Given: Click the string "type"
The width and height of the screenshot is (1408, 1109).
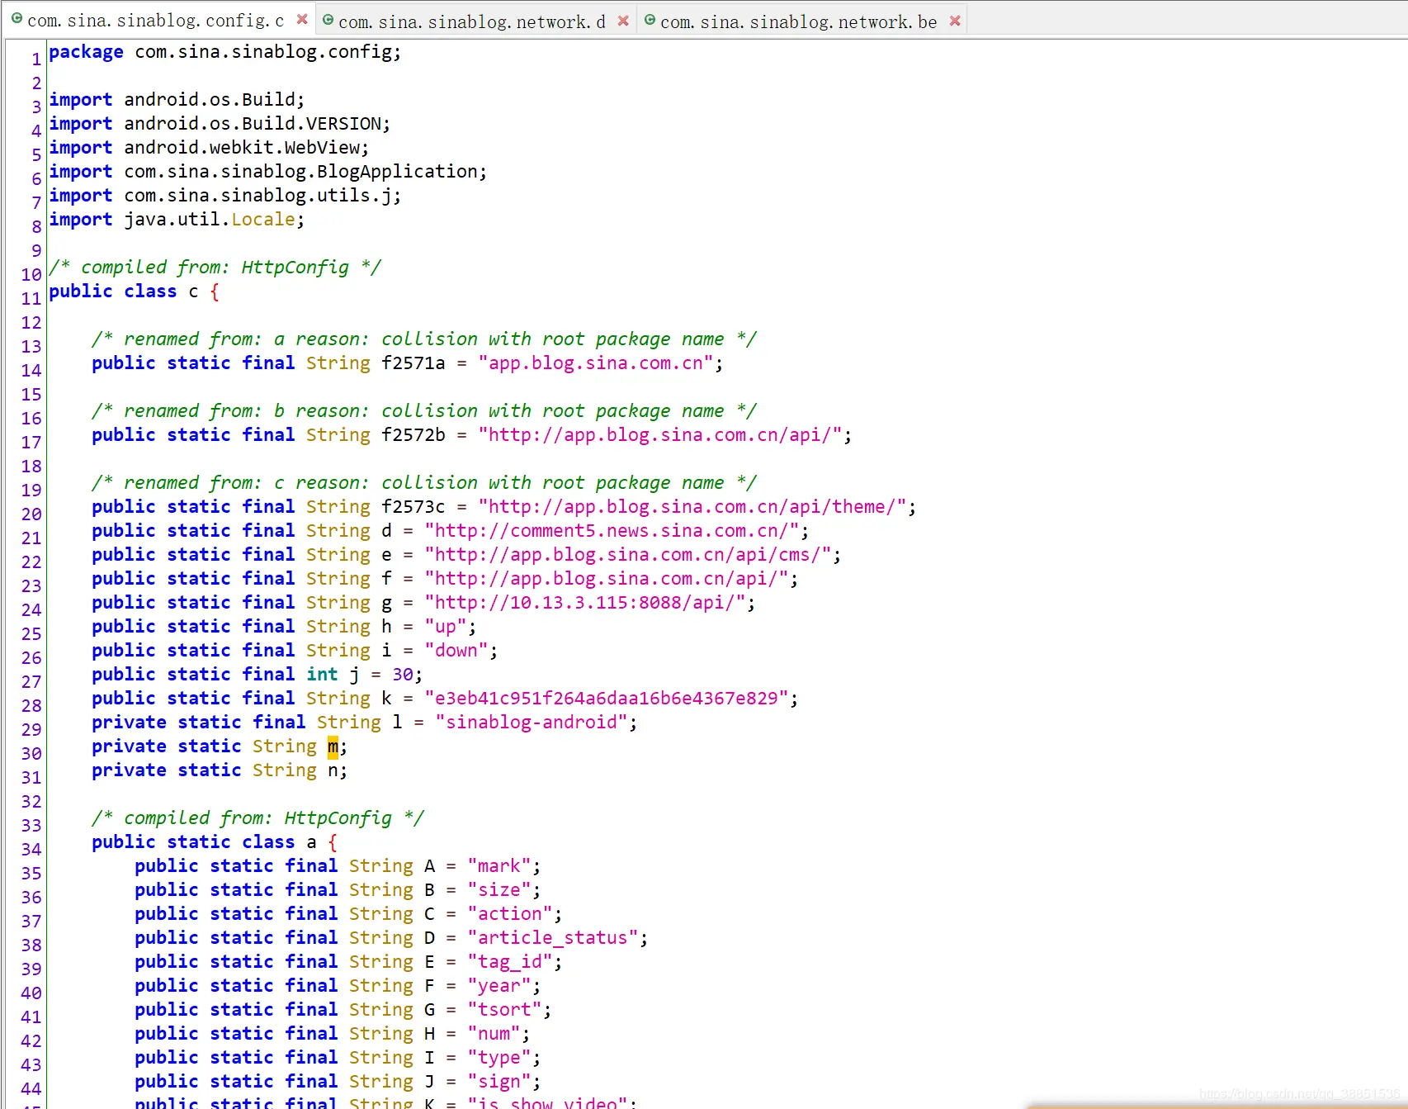Looking at the screenshot, I should (x=499, y=1058).
